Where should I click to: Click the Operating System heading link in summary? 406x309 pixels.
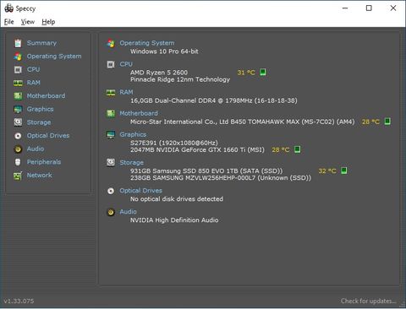[147, 43]
